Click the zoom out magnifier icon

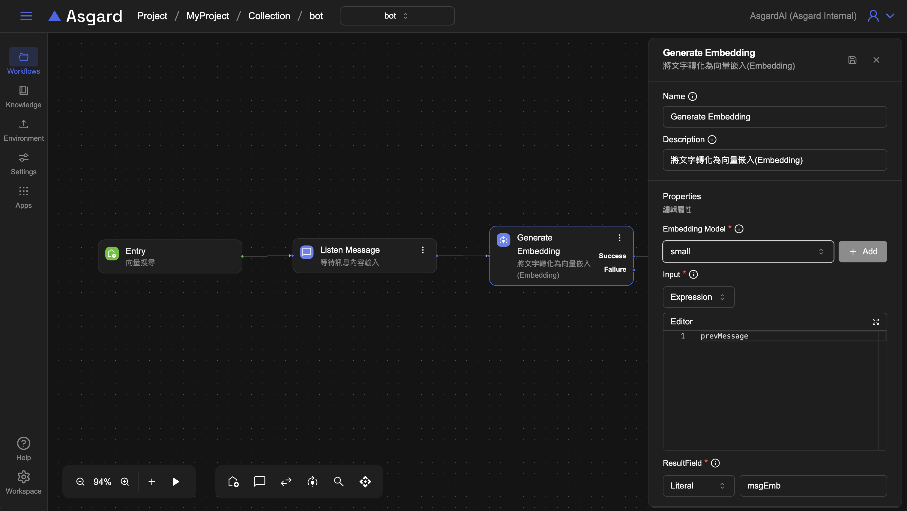coord(80,481)
